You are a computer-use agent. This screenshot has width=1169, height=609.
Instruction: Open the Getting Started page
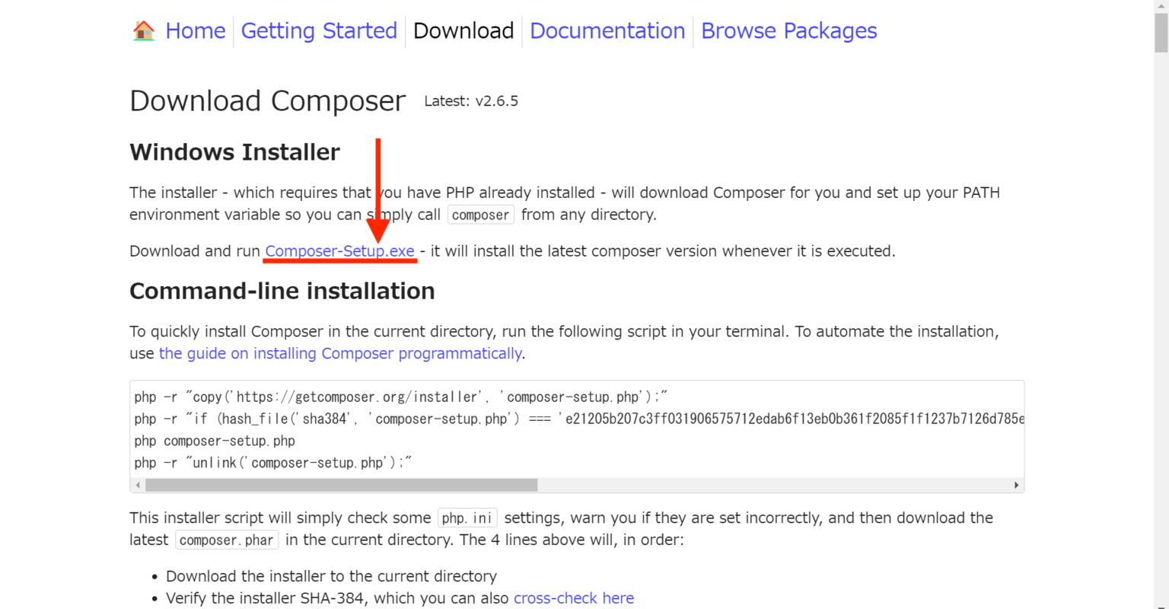[319, 30]
